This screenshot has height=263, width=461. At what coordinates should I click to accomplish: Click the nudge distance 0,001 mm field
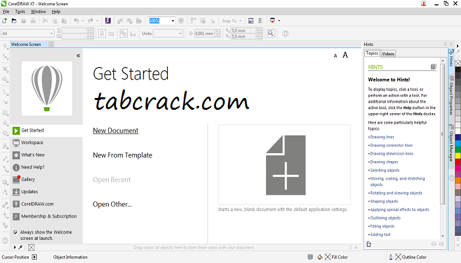coord(204,34)
